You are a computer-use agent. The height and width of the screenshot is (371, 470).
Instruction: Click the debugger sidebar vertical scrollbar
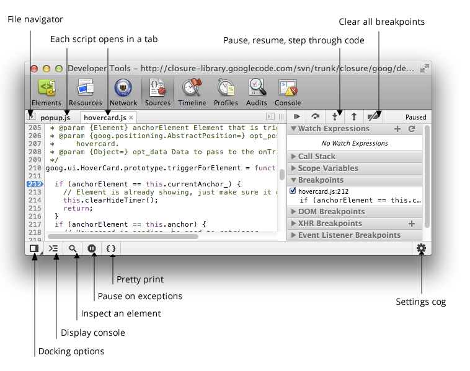point(427,177)
